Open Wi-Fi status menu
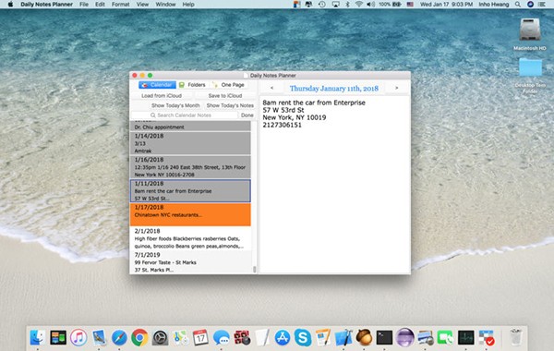 click(359, 5)
